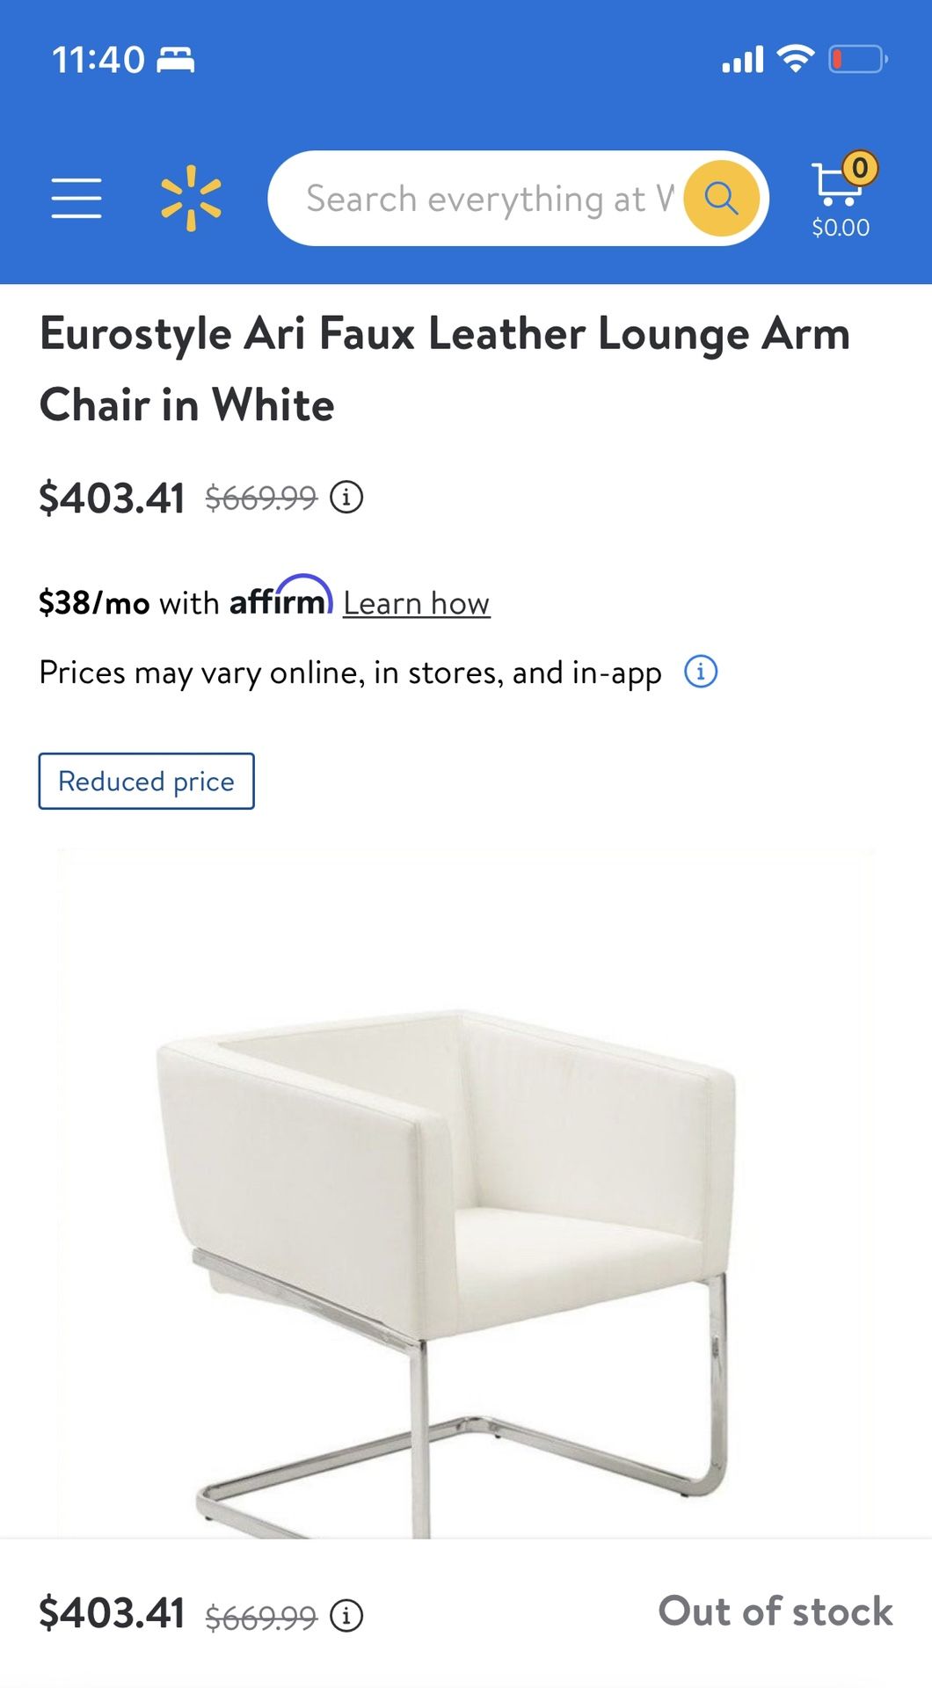Tap the Wi-Fi status icon
The height and width of the screenshot is (1688, 932).
pyautogui.click(x=795, y=59)
